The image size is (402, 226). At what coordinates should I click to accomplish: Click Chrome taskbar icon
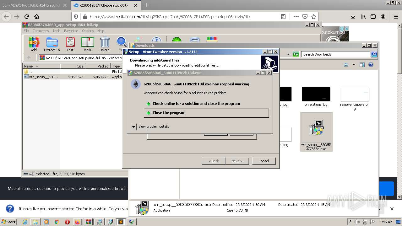point(57,222)
